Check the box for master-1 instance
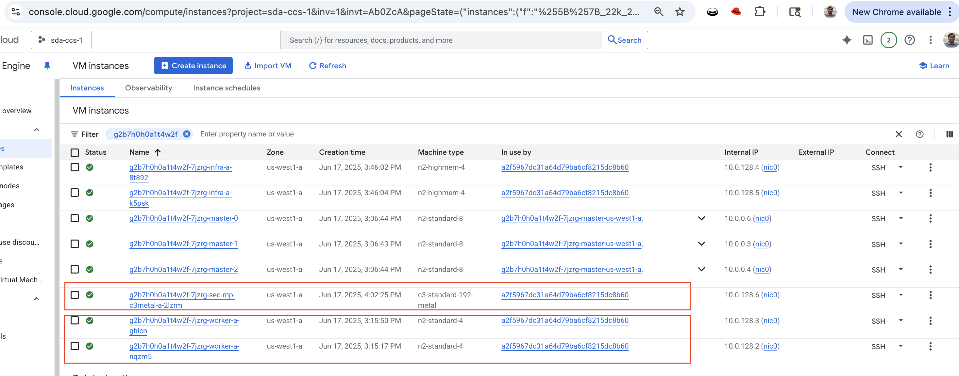 coord(75,244)
